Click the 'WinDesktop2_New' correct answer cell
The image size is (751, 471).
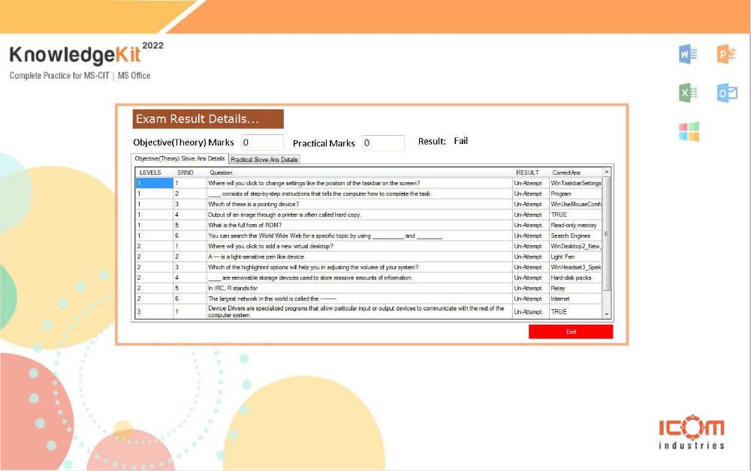click(x=576, y=246)
